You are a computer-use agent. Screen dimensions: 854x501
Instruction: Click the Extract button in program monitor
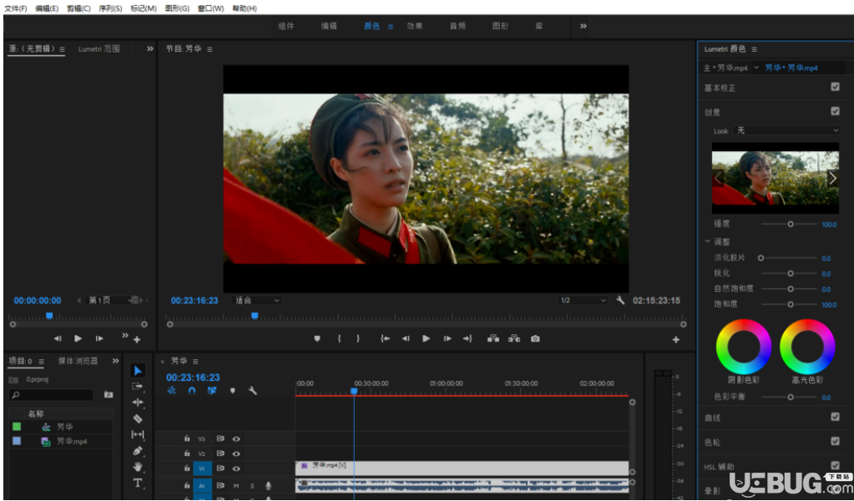point(513,338)
